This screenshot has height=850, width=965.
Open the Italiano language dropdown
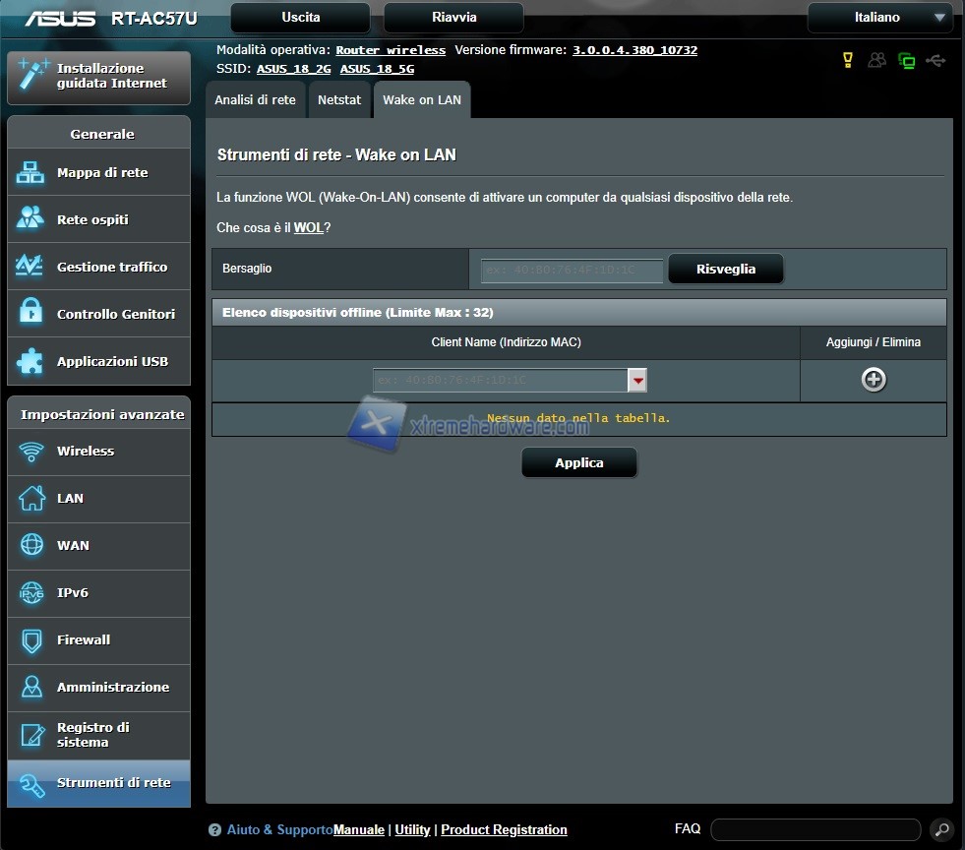pyautogui.click(x=880, y=18)
